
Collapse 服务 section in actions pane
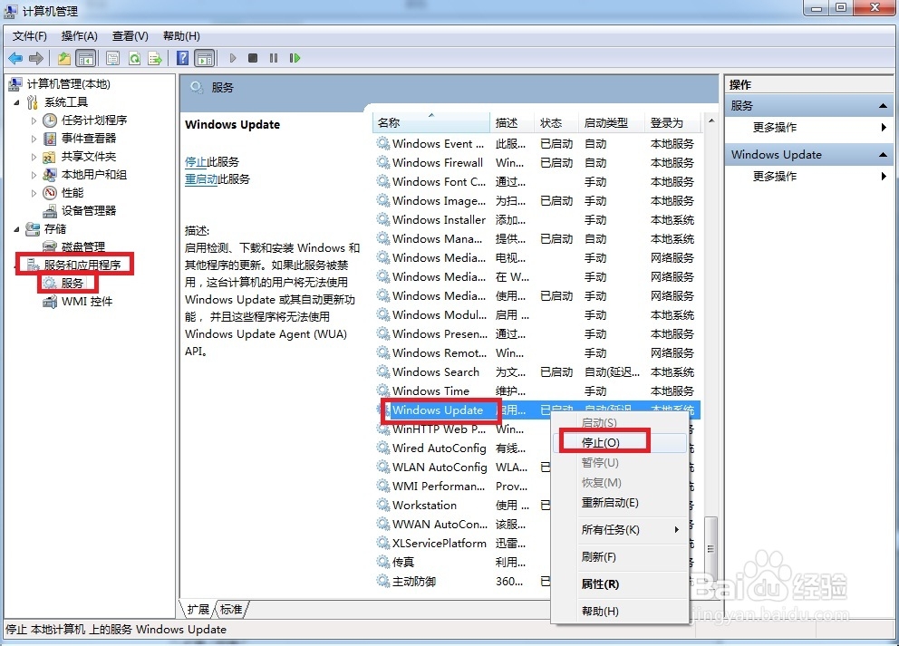point(883,106)
